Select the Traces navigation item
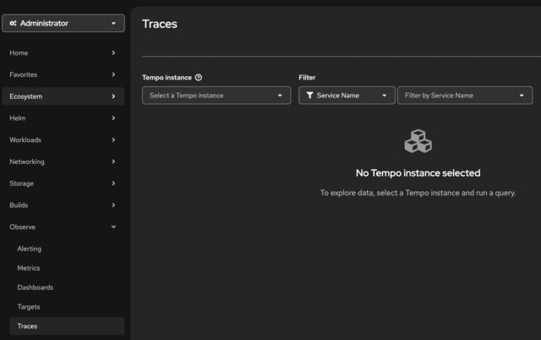The width and height of the screenshot is (541, 340). [67, 326]
